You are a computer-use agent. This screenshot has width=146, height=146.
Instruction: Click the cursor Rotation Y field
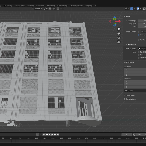[135, 84]
